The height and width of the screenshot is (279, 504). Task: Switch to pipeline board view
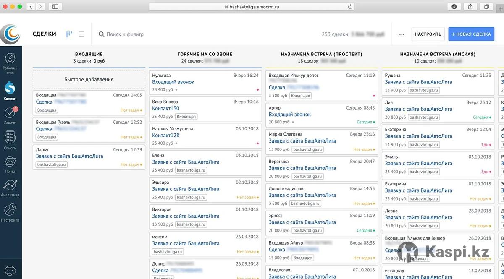tap(69, 34)
